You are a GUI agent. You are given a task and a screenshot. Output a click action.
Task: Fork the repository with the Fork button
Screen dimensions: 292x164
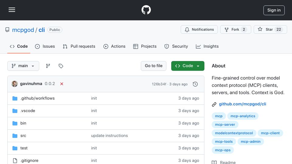click(x=235, y=29)
